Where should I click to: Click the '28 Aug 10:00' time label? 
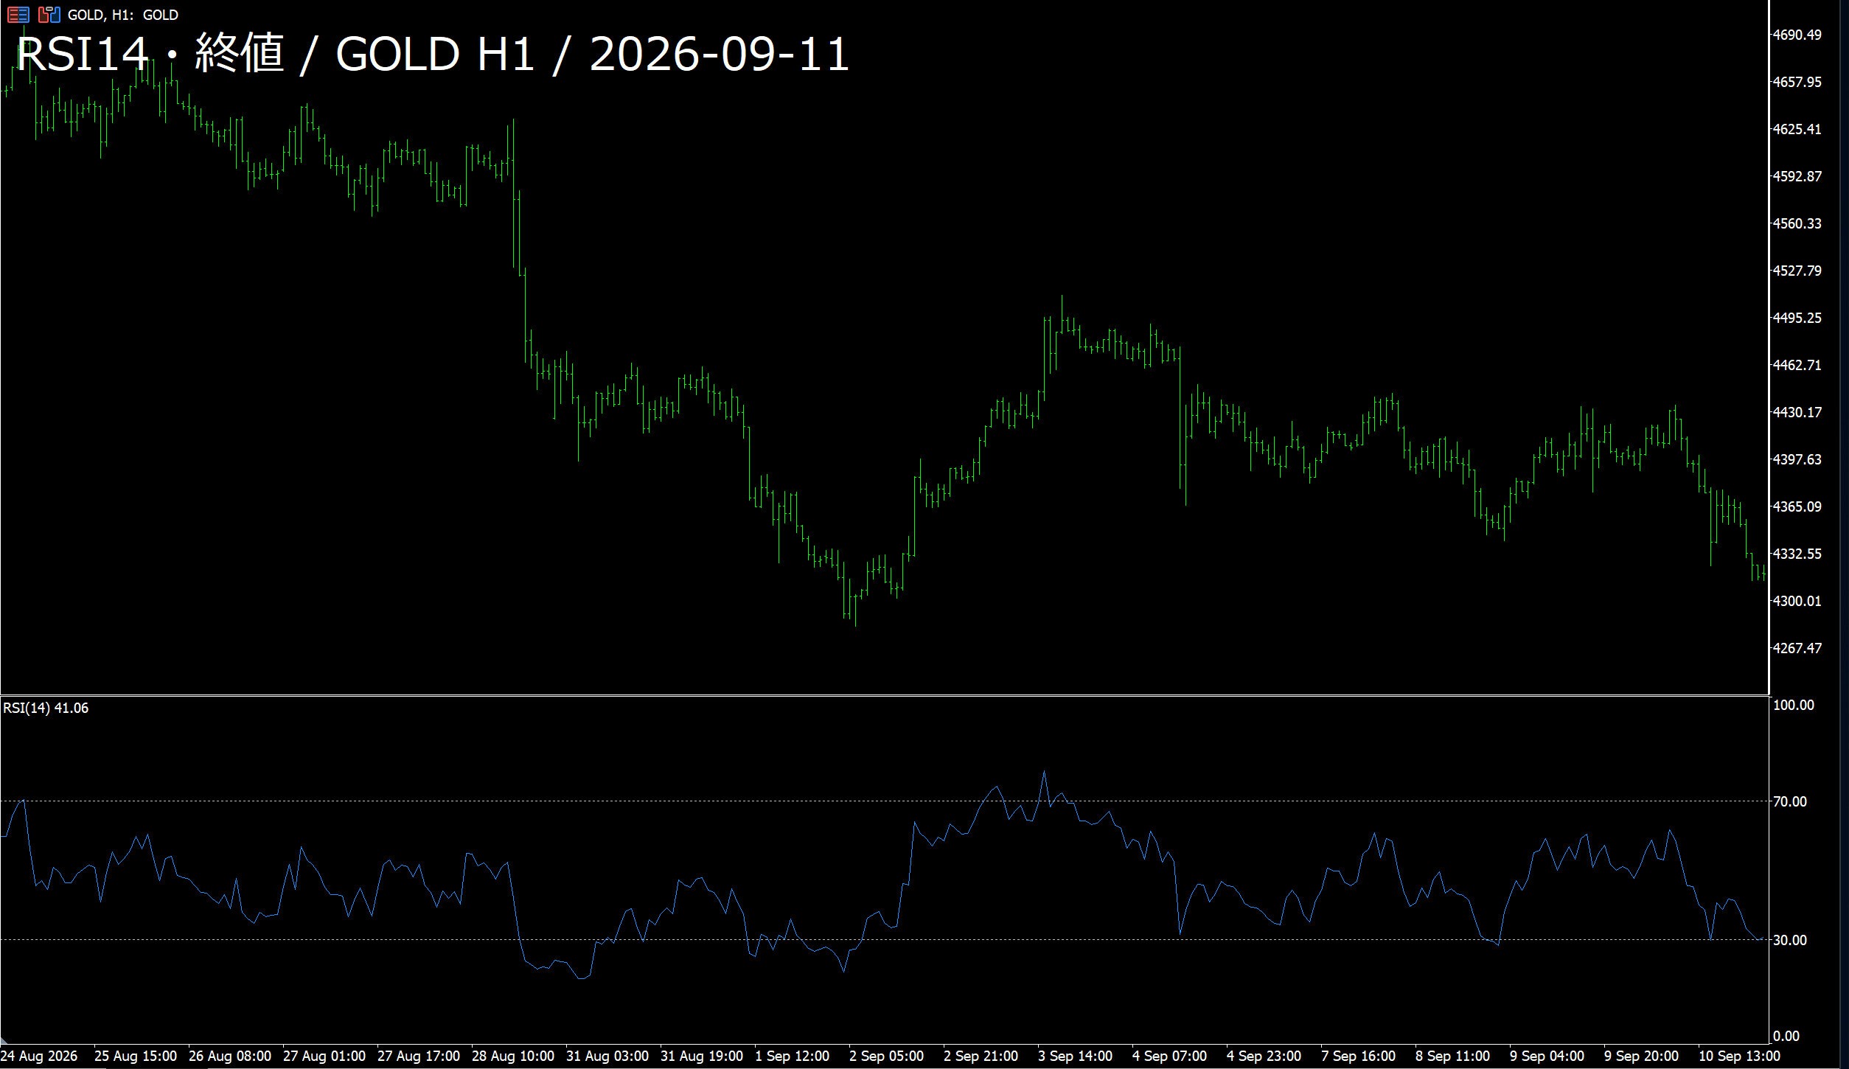513,1056
